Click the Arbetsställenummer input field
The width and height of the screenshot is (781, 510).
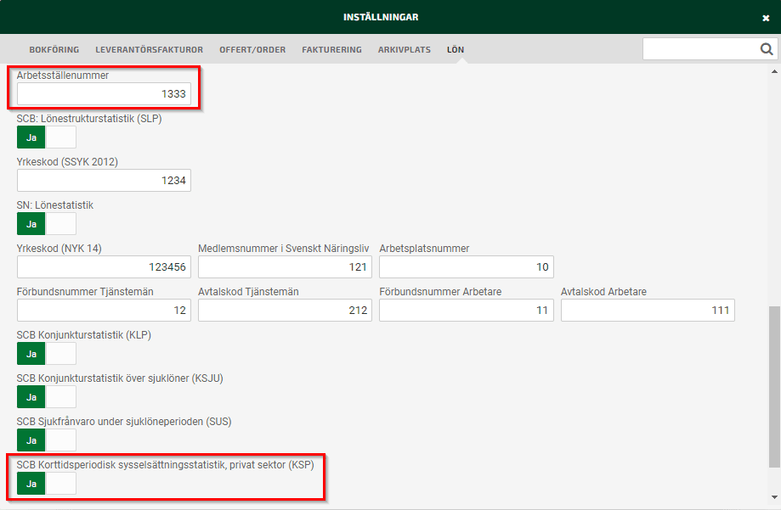pos(104,94)
